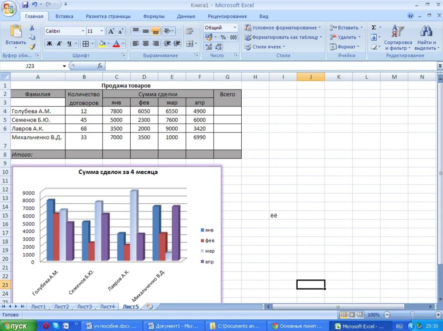Switch to Документ1 Word taskbar window
The width and height of the screenshot is (443, 331).
click(174, 326)
